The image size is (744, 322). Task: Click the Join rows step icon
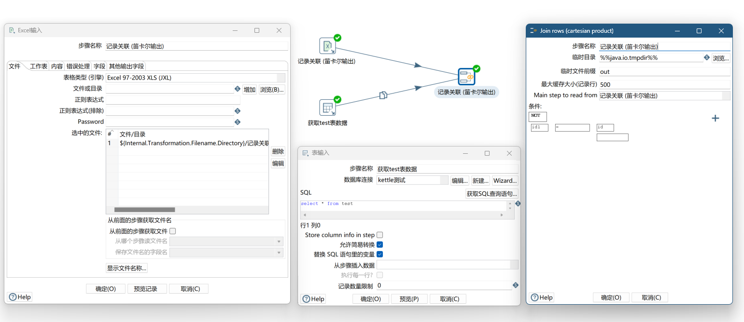(x=466, y=77)
